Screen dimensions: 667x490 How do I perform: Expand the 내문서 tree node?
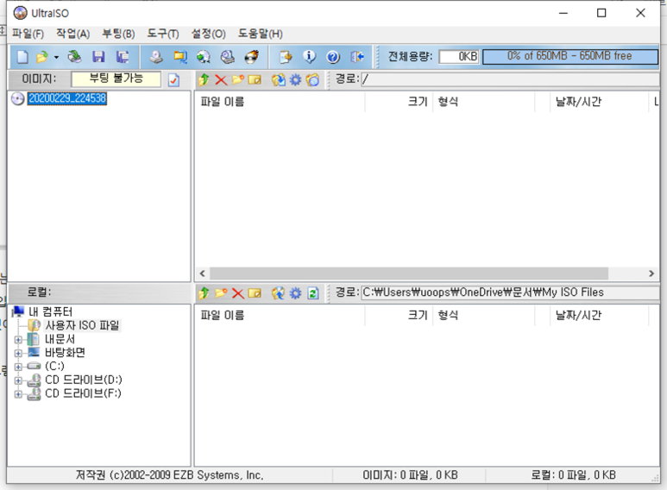pos(18,339)
